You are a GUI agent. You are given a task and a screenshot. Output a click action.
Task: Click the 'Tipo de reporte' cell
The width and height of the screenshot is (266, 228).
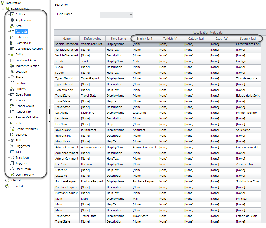coord(248,79)
